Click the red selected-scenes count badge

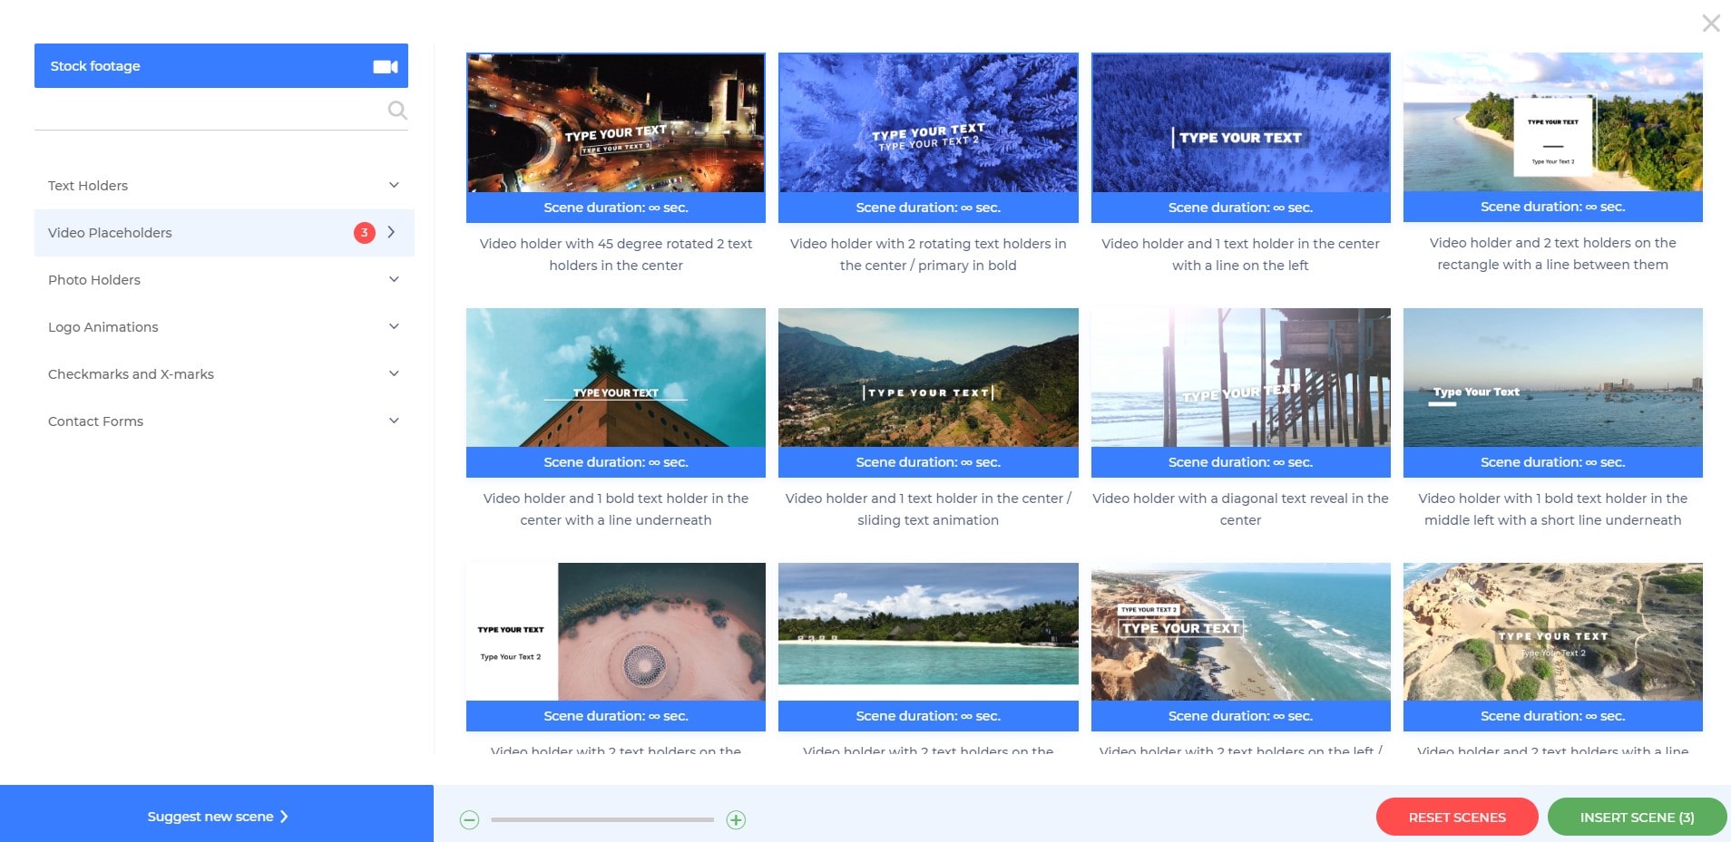pyautogui.click(x=364, y=233)
